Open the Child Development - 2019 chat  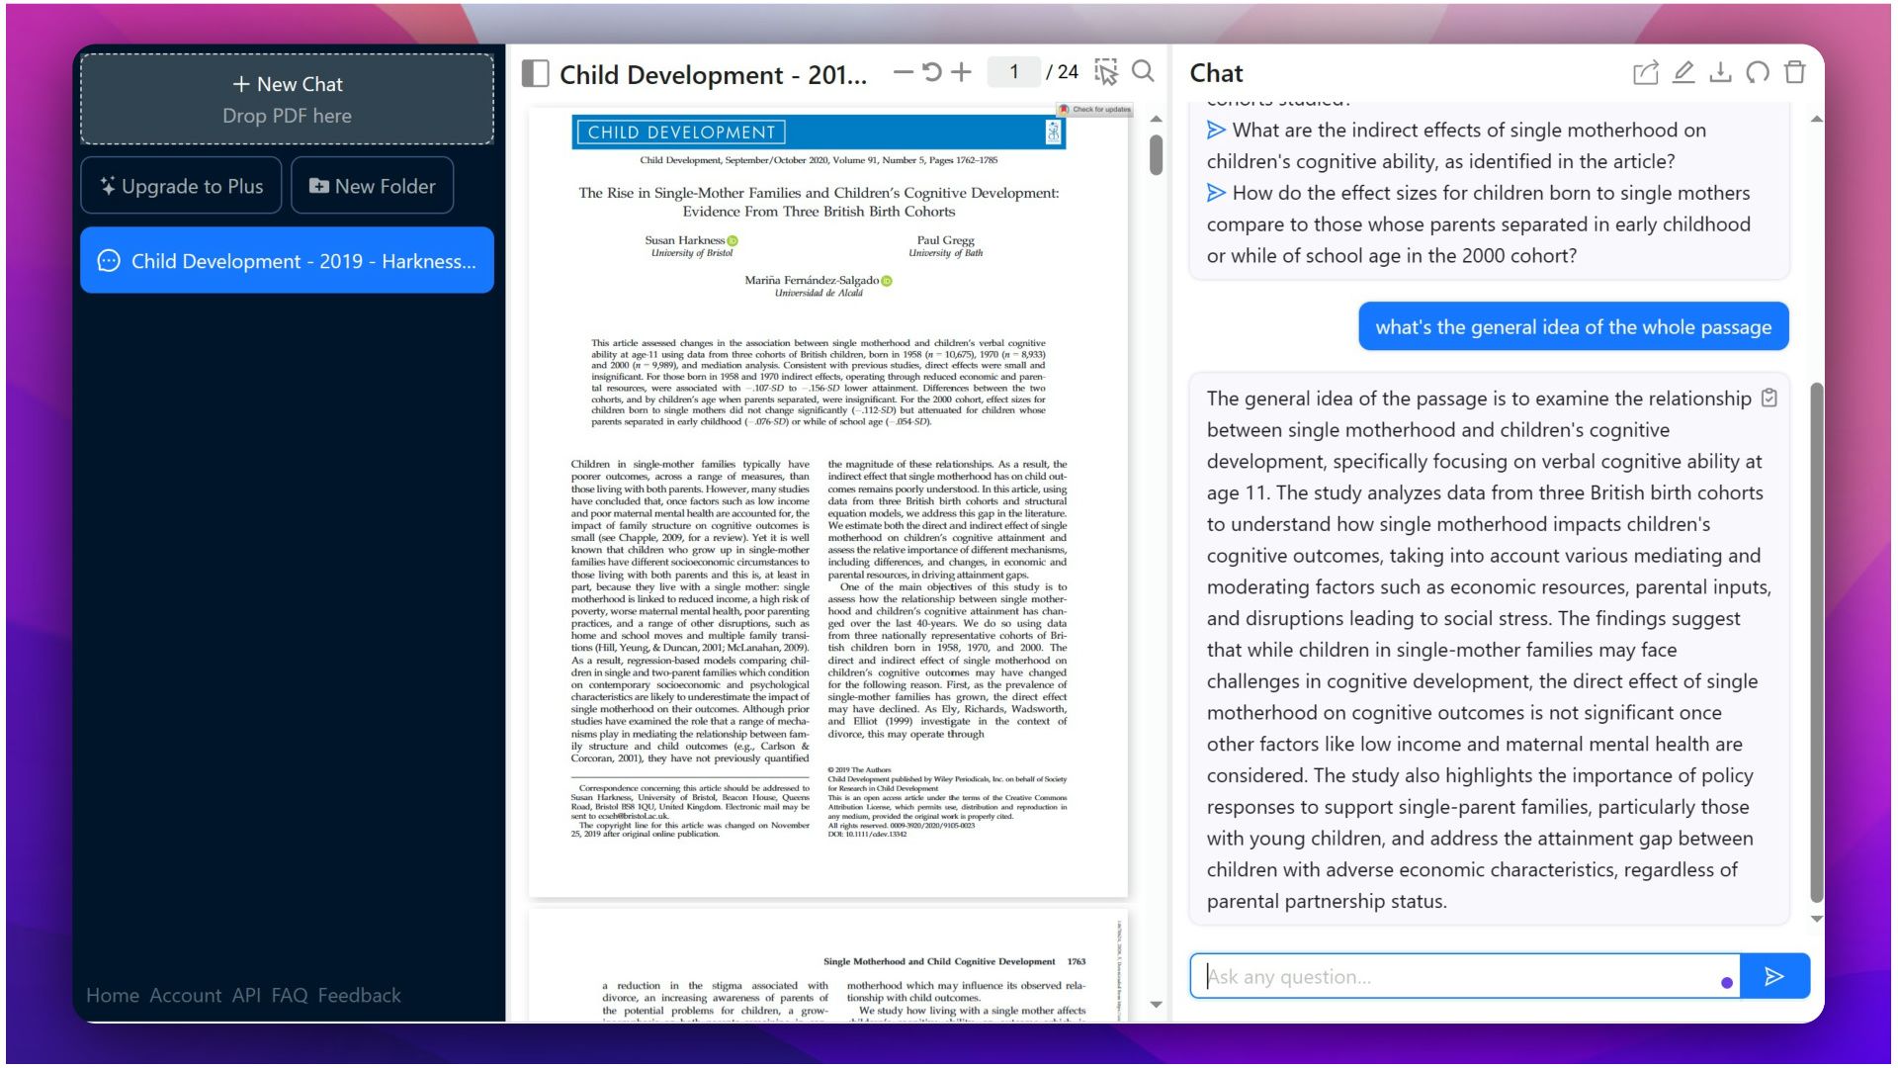[x=287, y=259]
